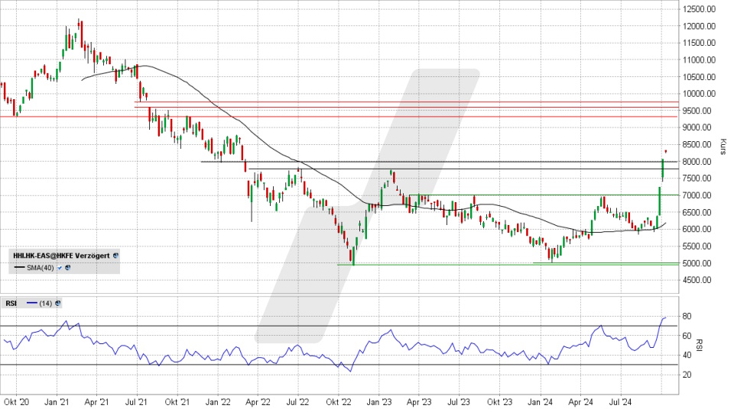Viewport: 734px width, 412px height.
Task: Toggle the SMA(40) checkmark
Action: click(x=60, y=268)
